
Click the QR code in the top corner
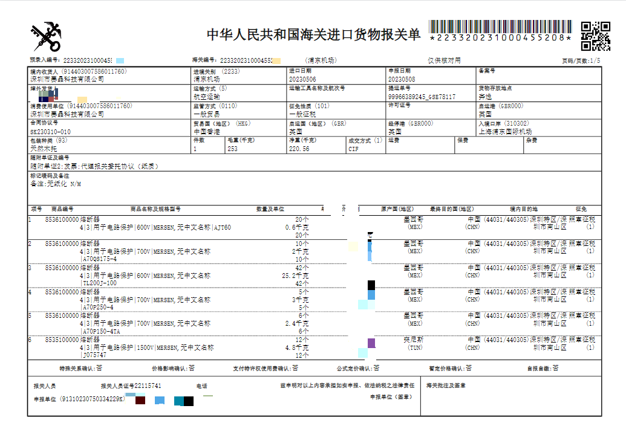(595, 36)
